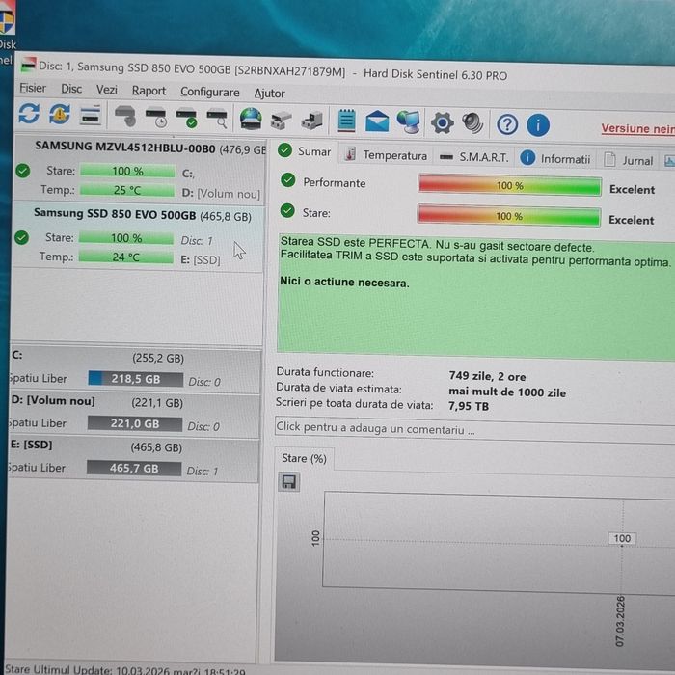Screen dimensions: 675x675
Task: Open the Disc menu
Action: [71, 89]
